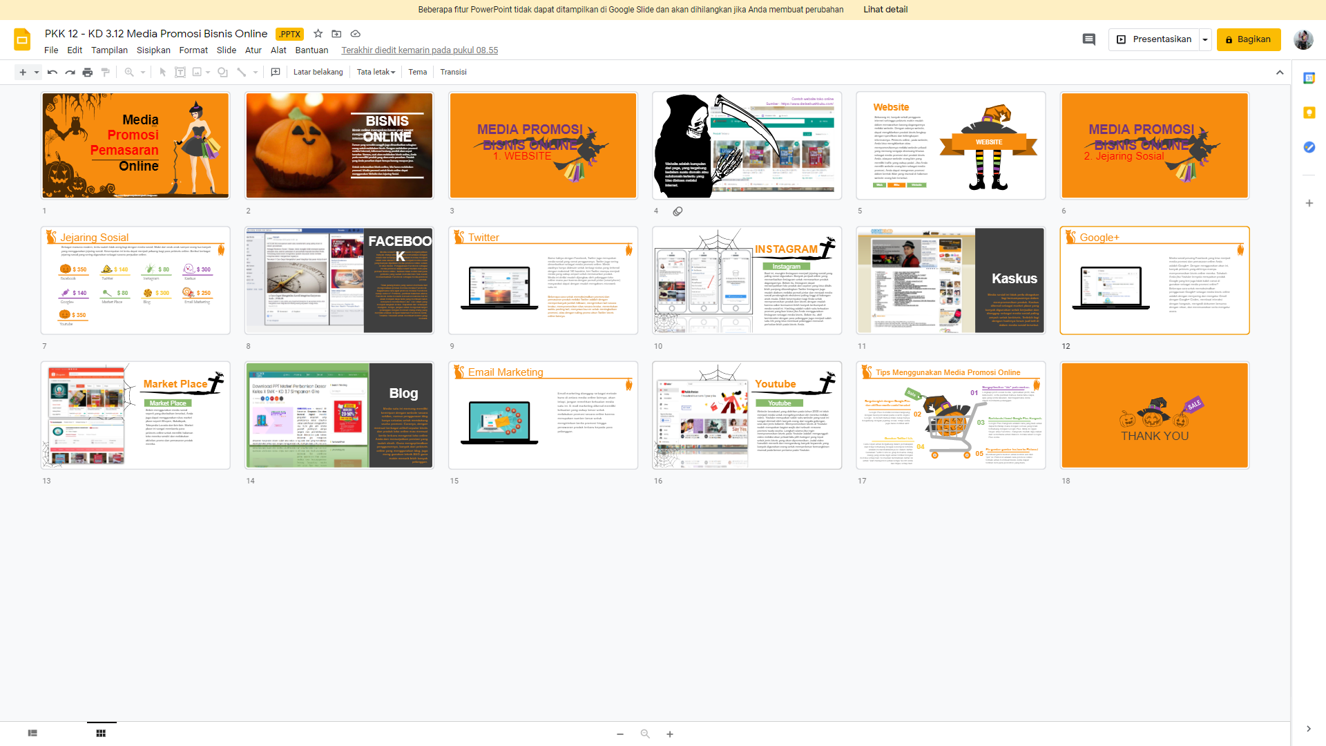This screenshot has height=746, width=1326.
Task: Activate Paint format tool
Action: click(x=105, y=72)
